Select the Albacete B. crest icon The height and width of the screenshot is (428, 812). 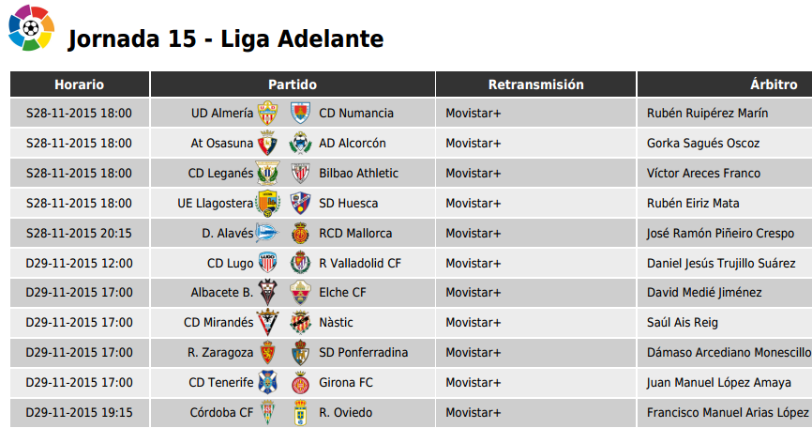click(268, 292)
